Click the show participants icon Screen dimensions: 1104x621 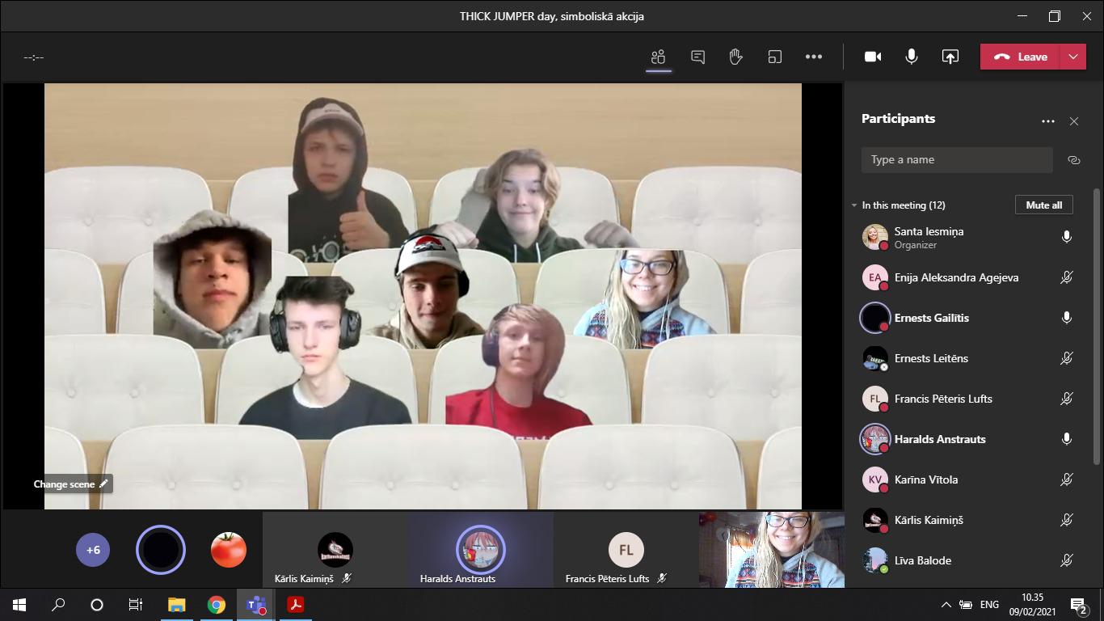658,57
